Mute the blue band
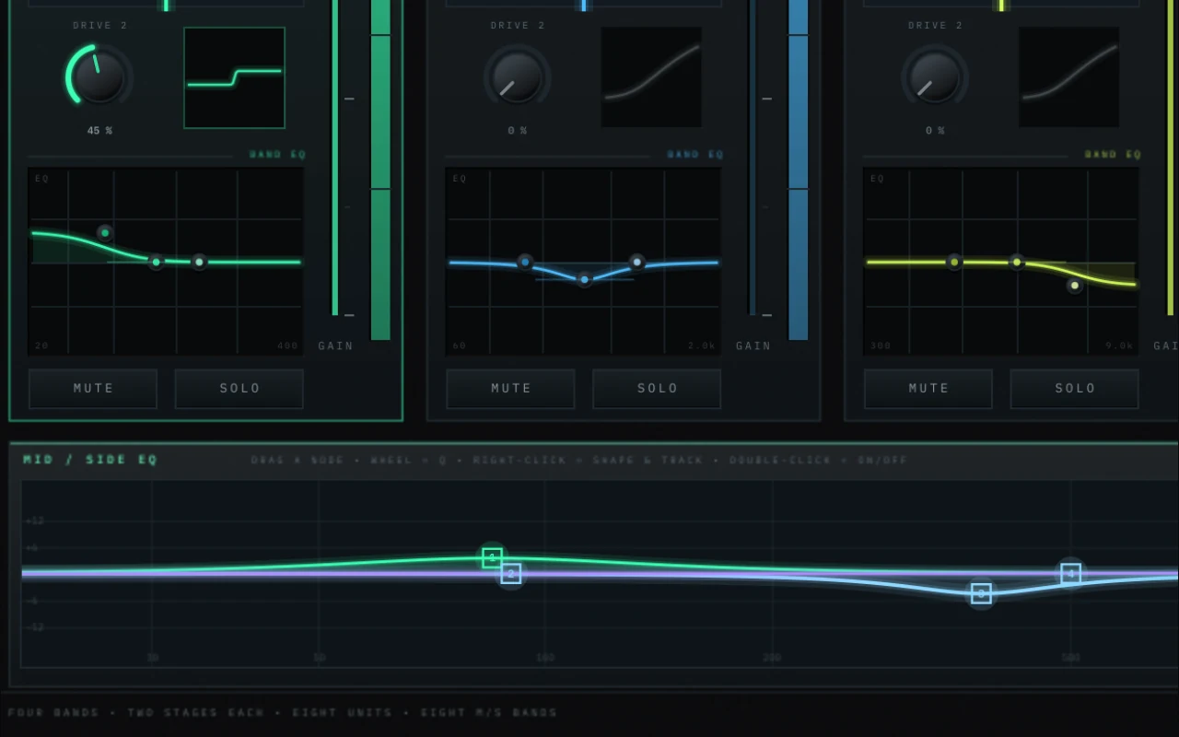Screen dimensions: 1179x737 (x=511, y=389)
